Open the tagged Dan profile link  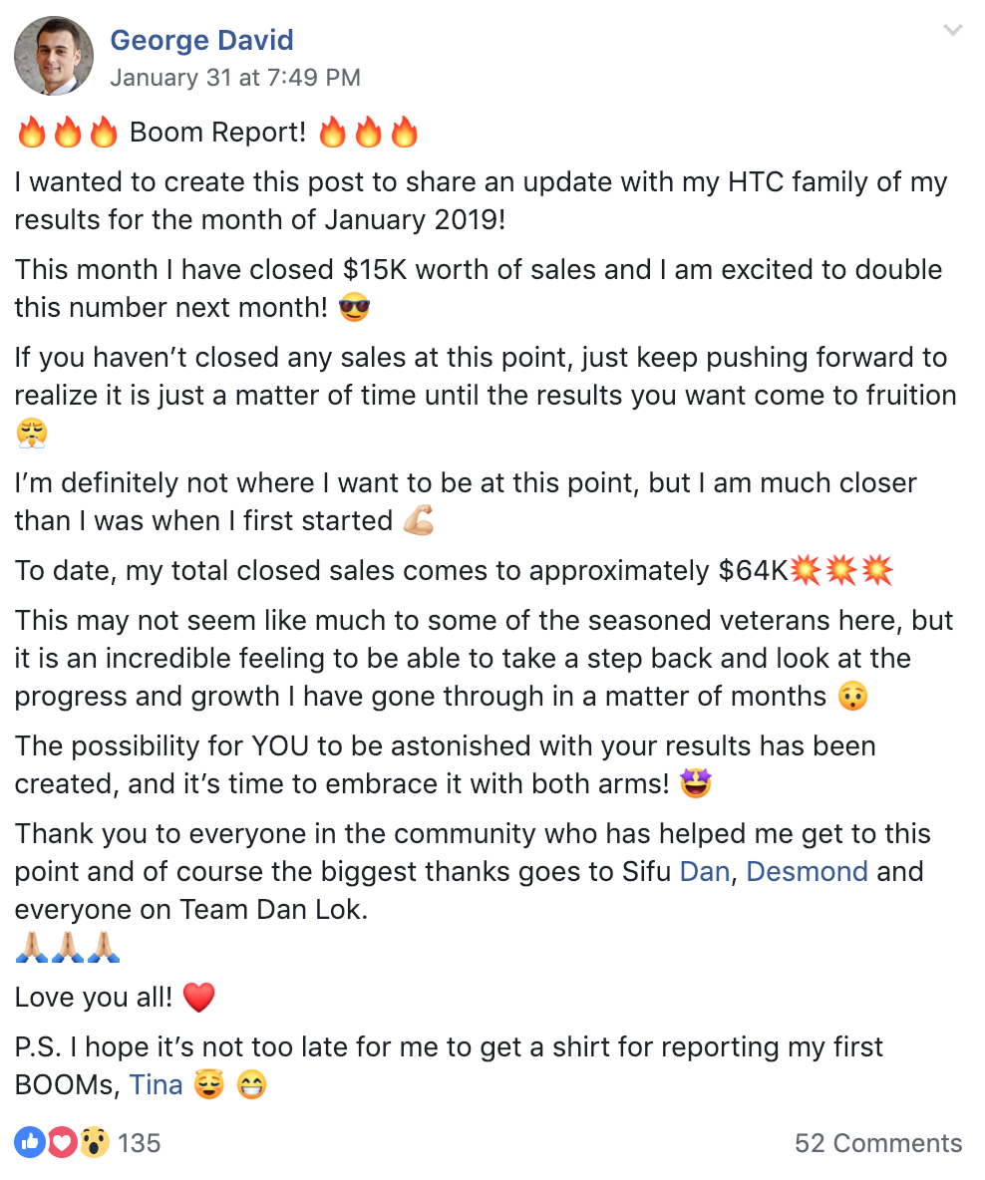(704, 871)
